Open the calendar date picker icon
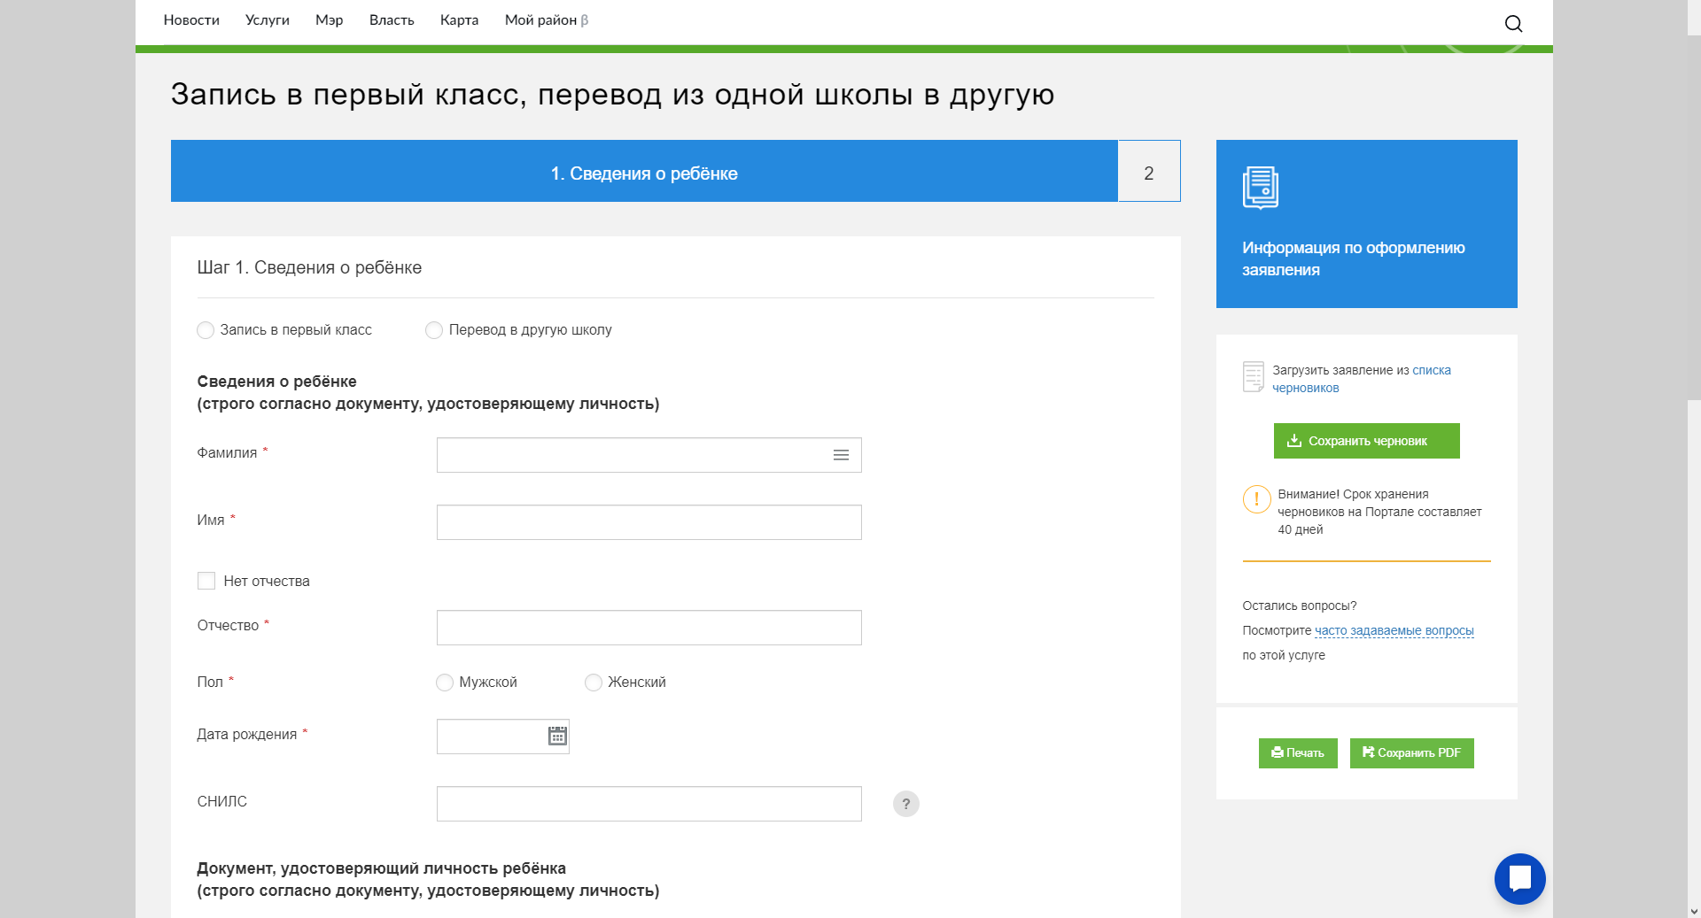This screenshot has width=1701, height=918. pyautogui.click(x=557, y=736)
